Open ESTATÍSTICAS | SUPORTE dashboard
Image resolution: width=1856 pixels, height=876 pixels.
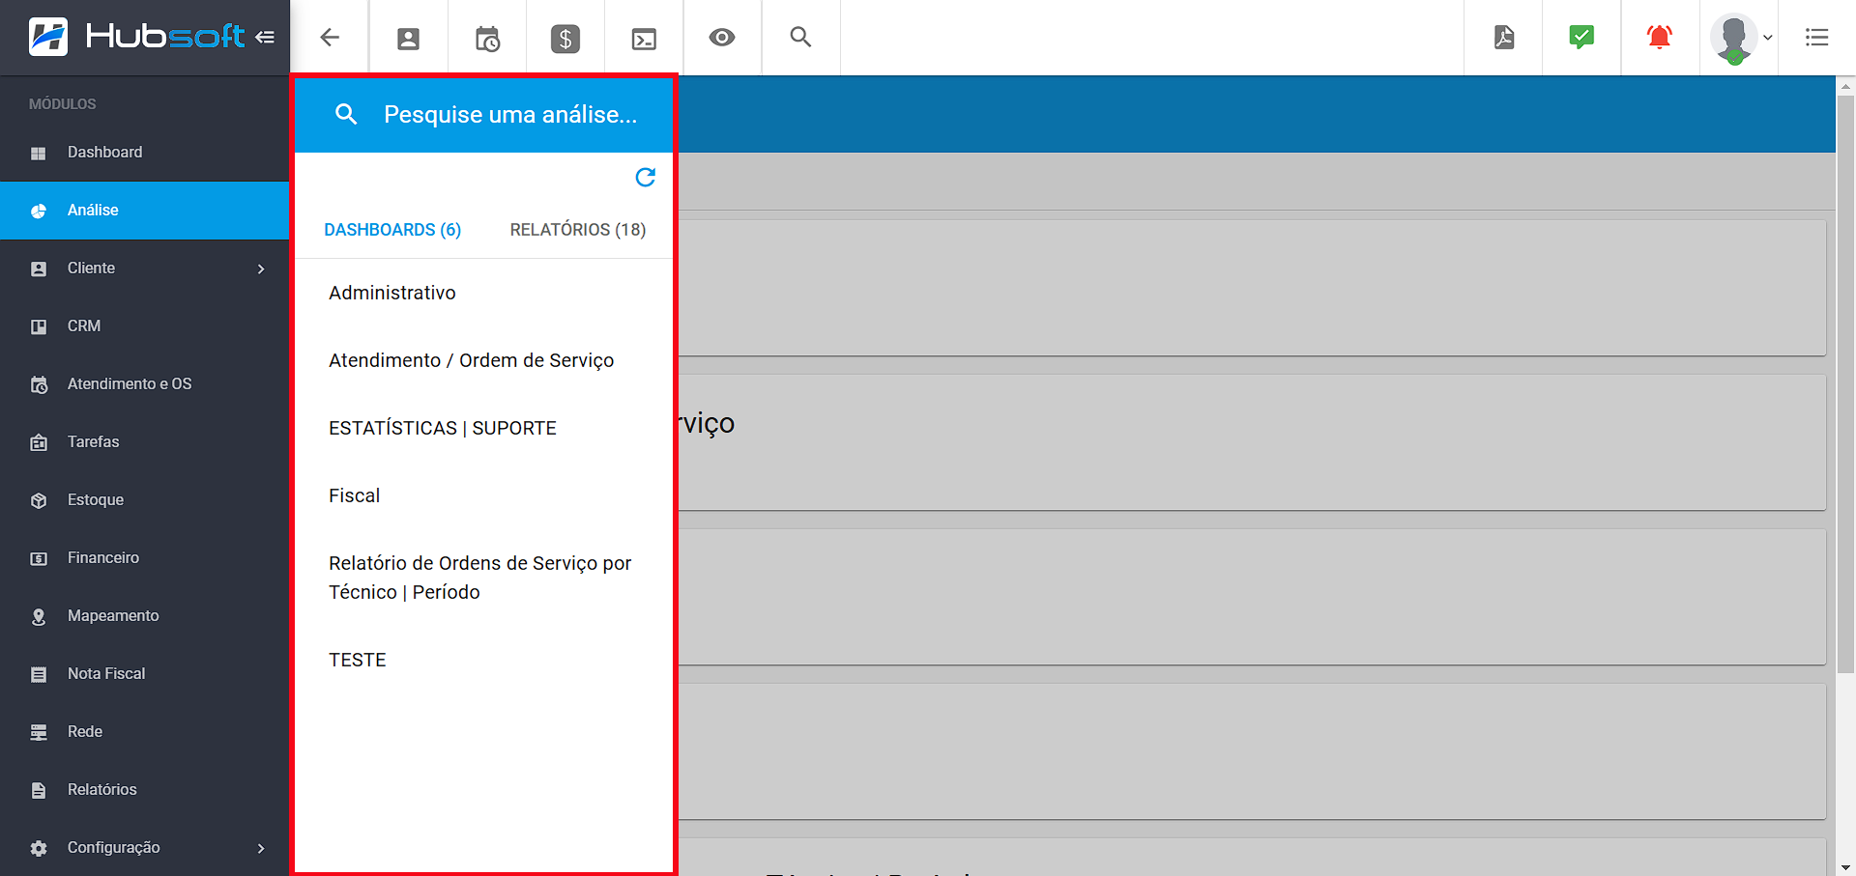pos(483,428)
